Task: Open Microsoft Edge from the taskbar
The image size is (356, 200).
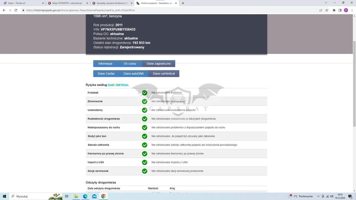Action: (85, 196)
